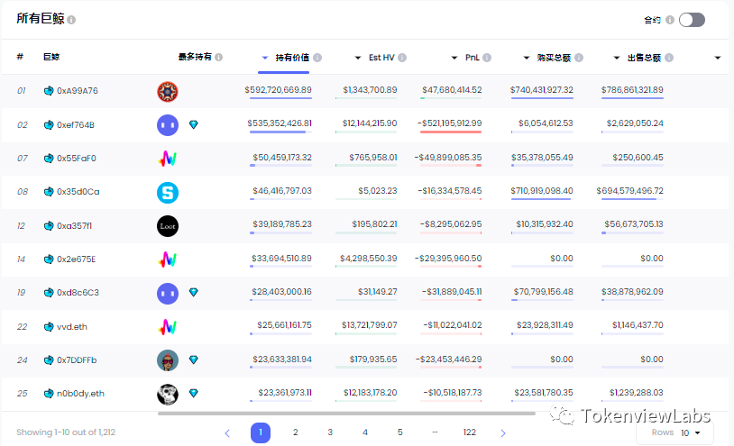Screen dimensions: 734x446
Task: Click info icon next to 持有价值 header
Action: coord(317,58)
